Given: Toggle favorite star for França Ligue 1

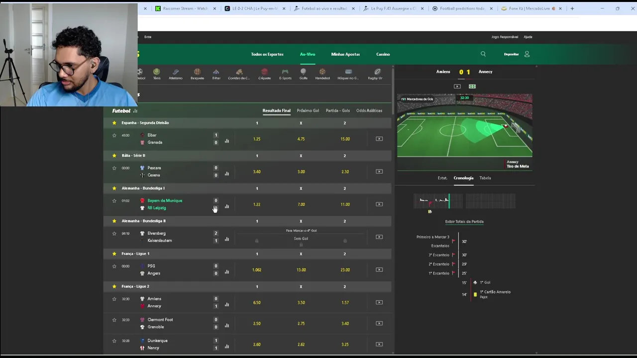Looking at the screenshot, I should tap(114, 254).
